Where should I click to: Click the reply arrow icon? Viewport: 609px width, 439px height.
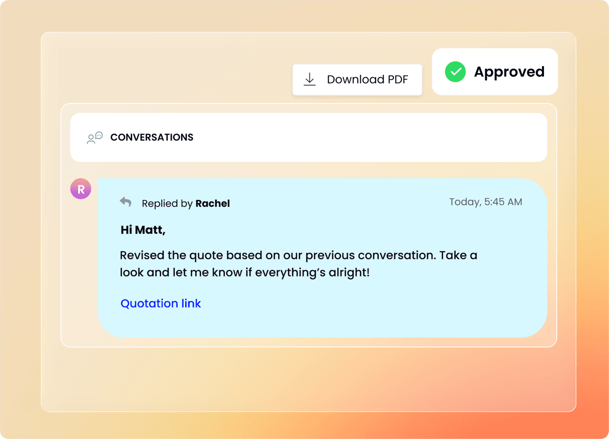(126, 202)
